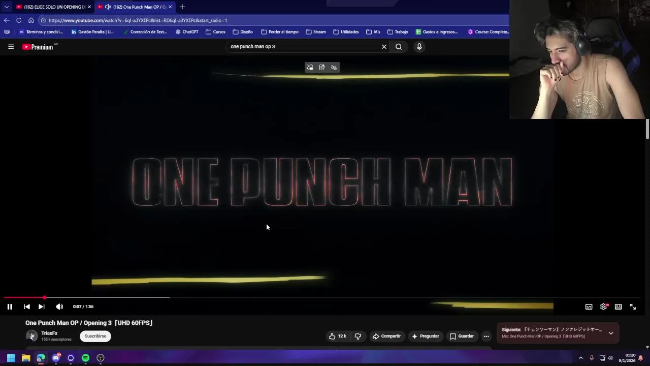Expand 'Perder el tiempo' bookmark folder
The height and width of the screenshot is (366, 650).
280,32
